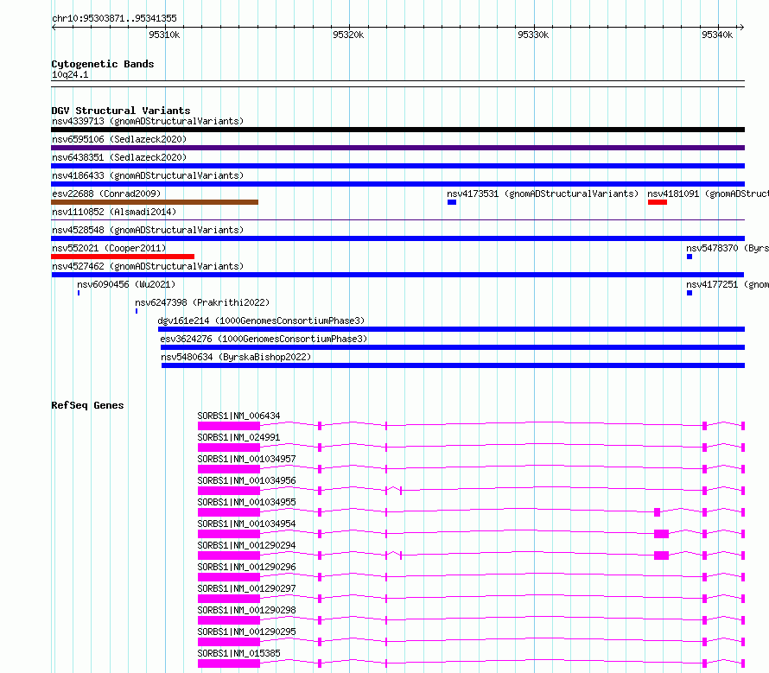Image resolution: width=769 pixels, height=673 pixels.
Task: Select the nsv6438351 (Sedlazeck2020) label
Action: click(119, 157)
